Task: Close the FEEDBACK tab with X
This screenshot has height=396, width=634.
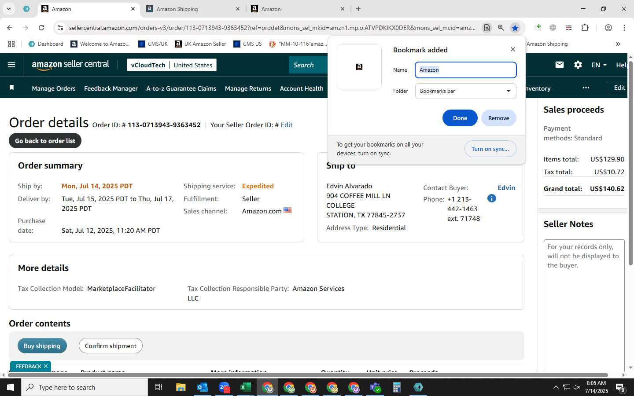Action: pyautogui.click(x=46, y=366)
